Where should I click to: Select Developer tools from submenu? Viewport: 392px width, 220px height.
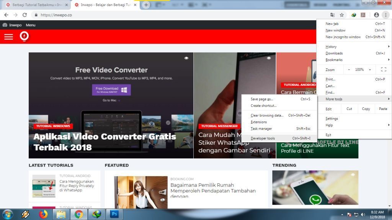[x=263, y=138]
